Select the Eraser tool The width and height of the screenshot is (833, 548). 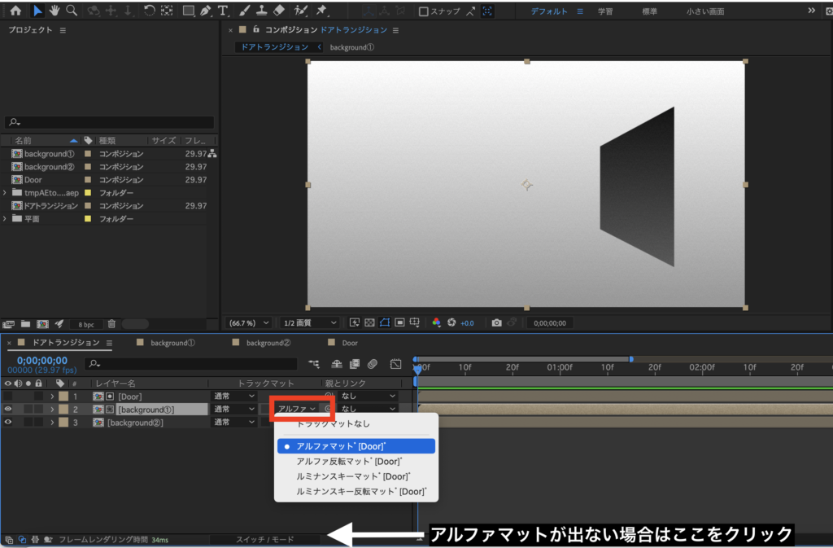[279, 11]
